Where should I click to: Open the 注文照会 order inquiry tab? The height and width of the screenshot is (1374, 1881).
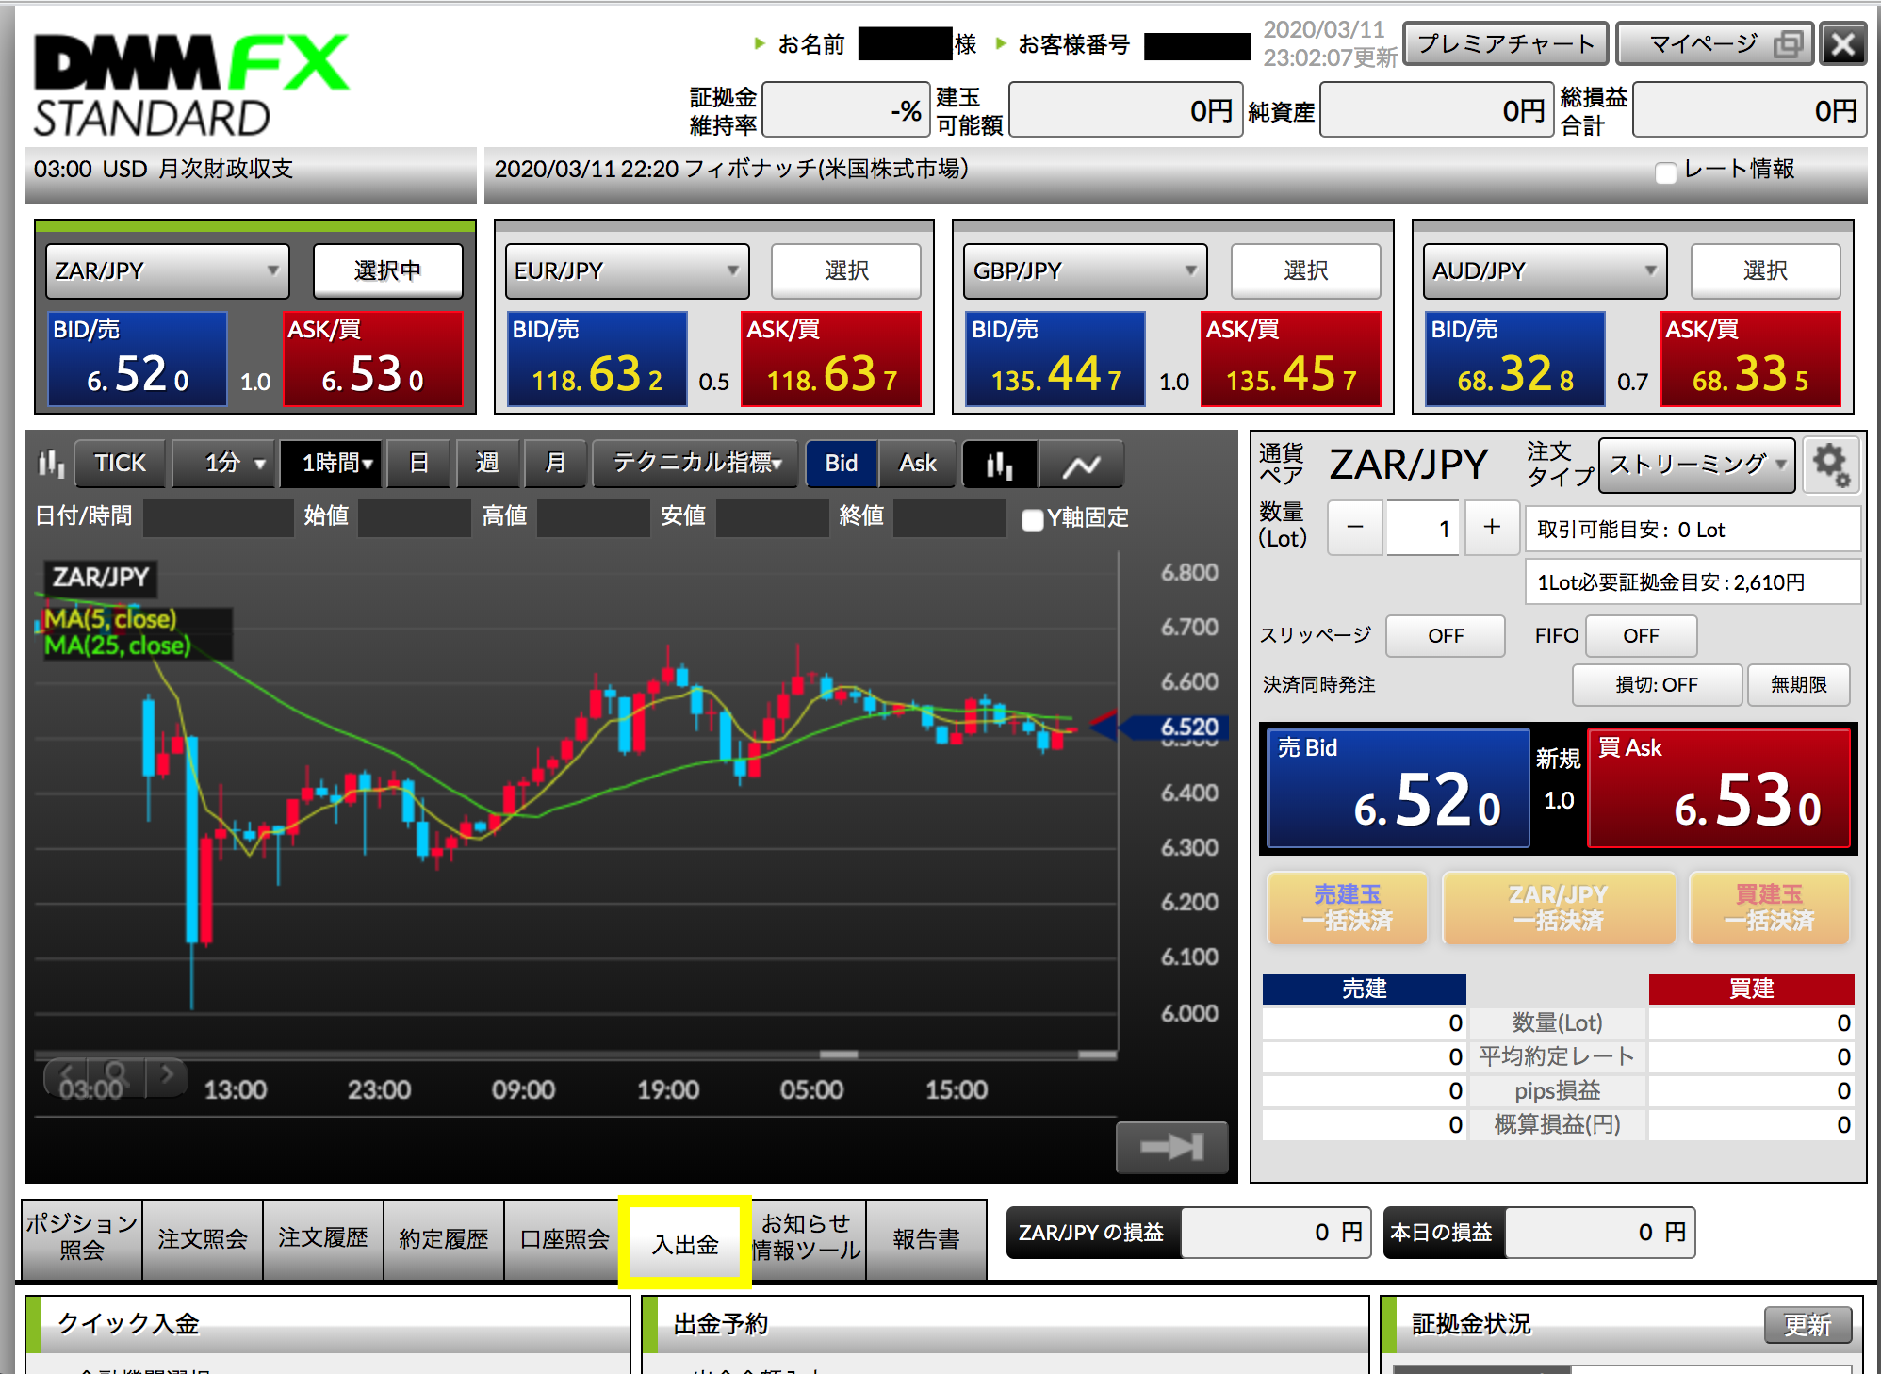point(203,1238)
